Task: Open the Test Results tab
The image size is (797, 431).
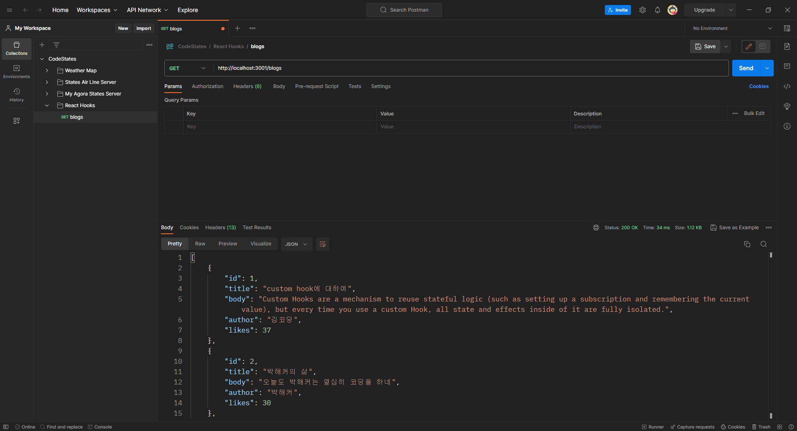Action: [257, 228]
